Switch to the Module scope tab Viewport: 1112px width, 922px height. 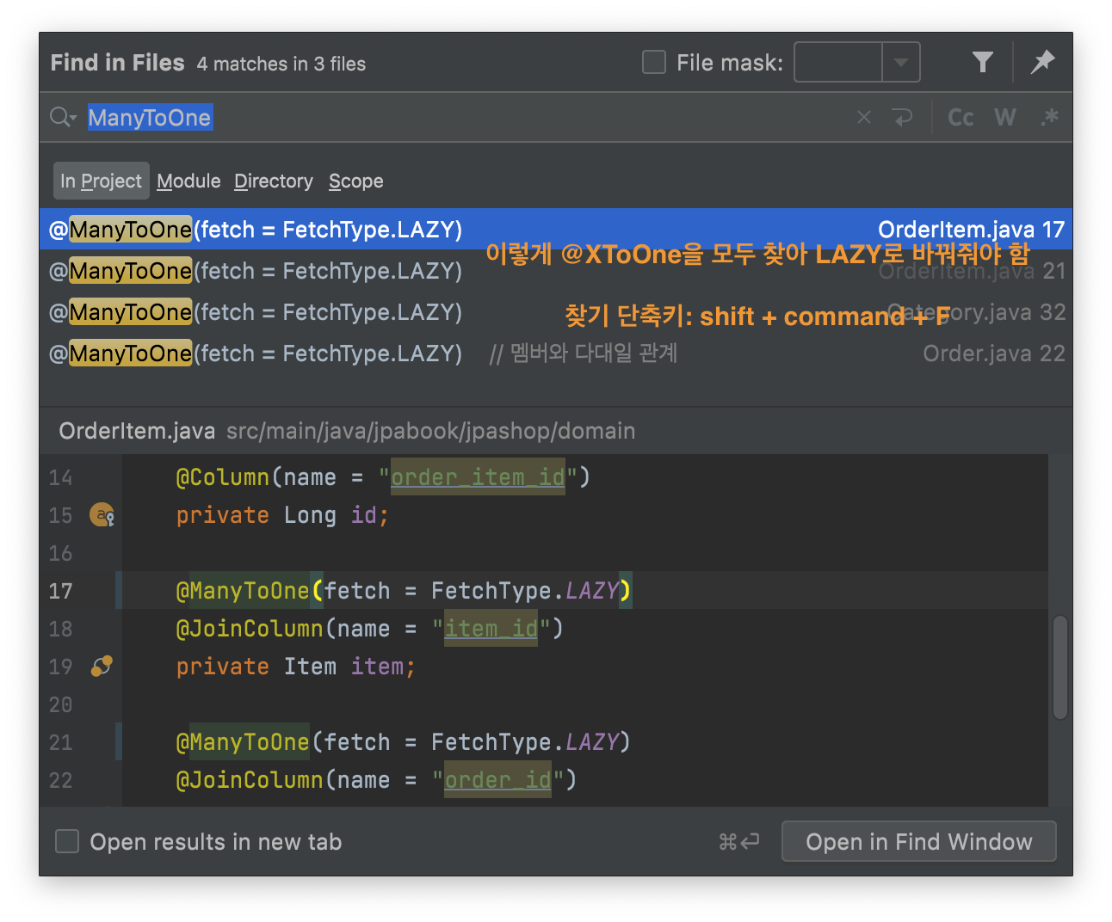[188, 181]
